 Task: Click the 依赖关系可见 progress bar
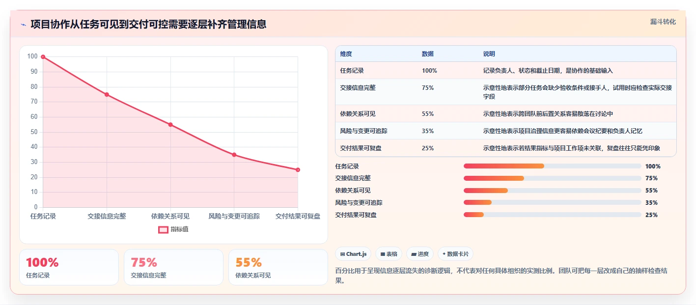553,191
